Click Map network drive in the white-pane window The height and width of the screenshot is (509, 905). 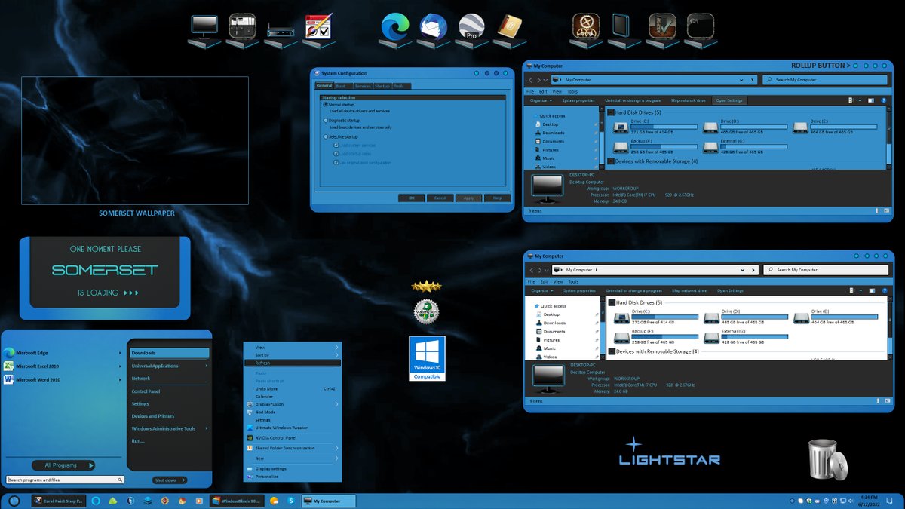[688, 290]
